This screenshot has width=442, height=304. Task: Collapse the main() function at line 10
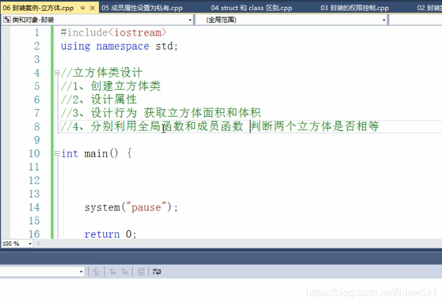point(57,154)
